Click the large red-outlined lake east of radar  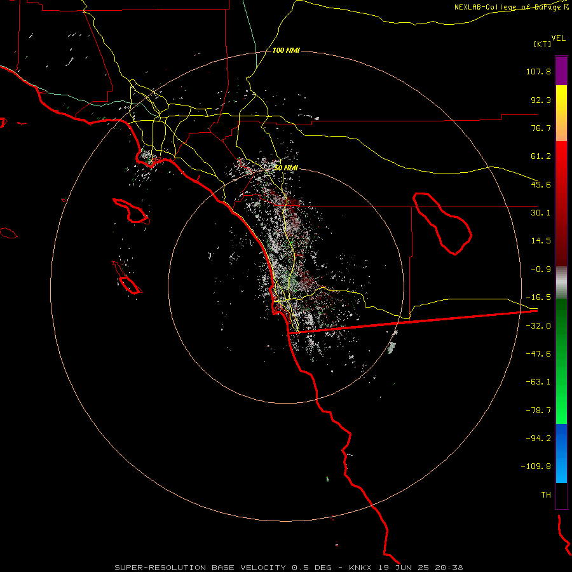coord(442,224)
